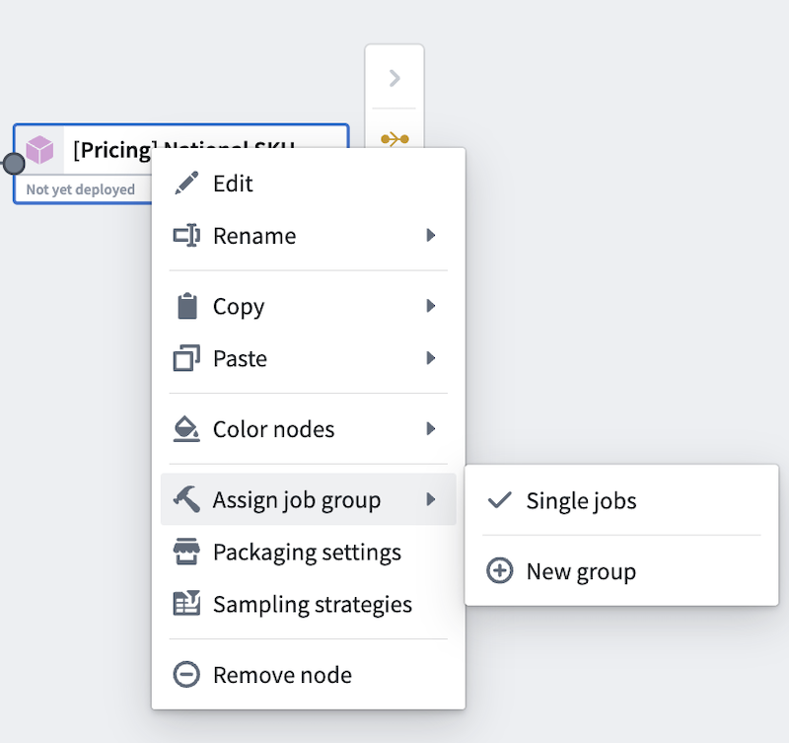Click the rename text-cursor icon

pos(186,236)
